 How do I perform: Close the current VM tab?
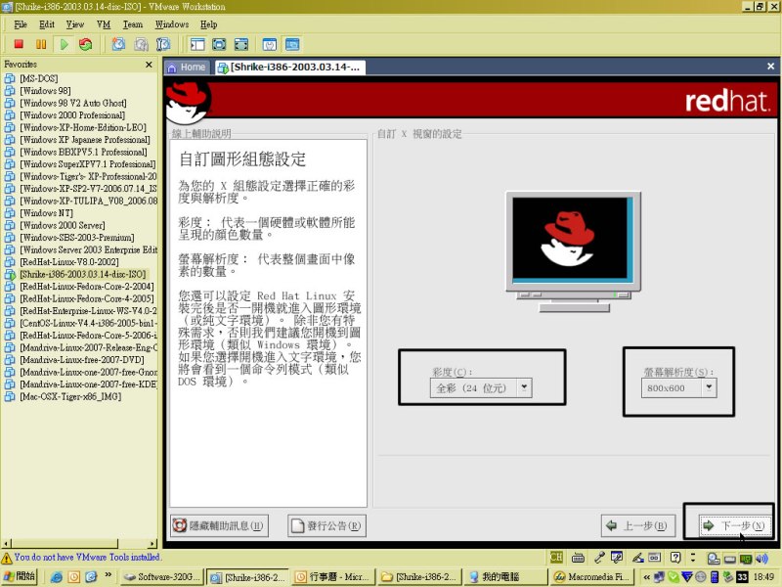pyautogui.click(x=770, y=66)
